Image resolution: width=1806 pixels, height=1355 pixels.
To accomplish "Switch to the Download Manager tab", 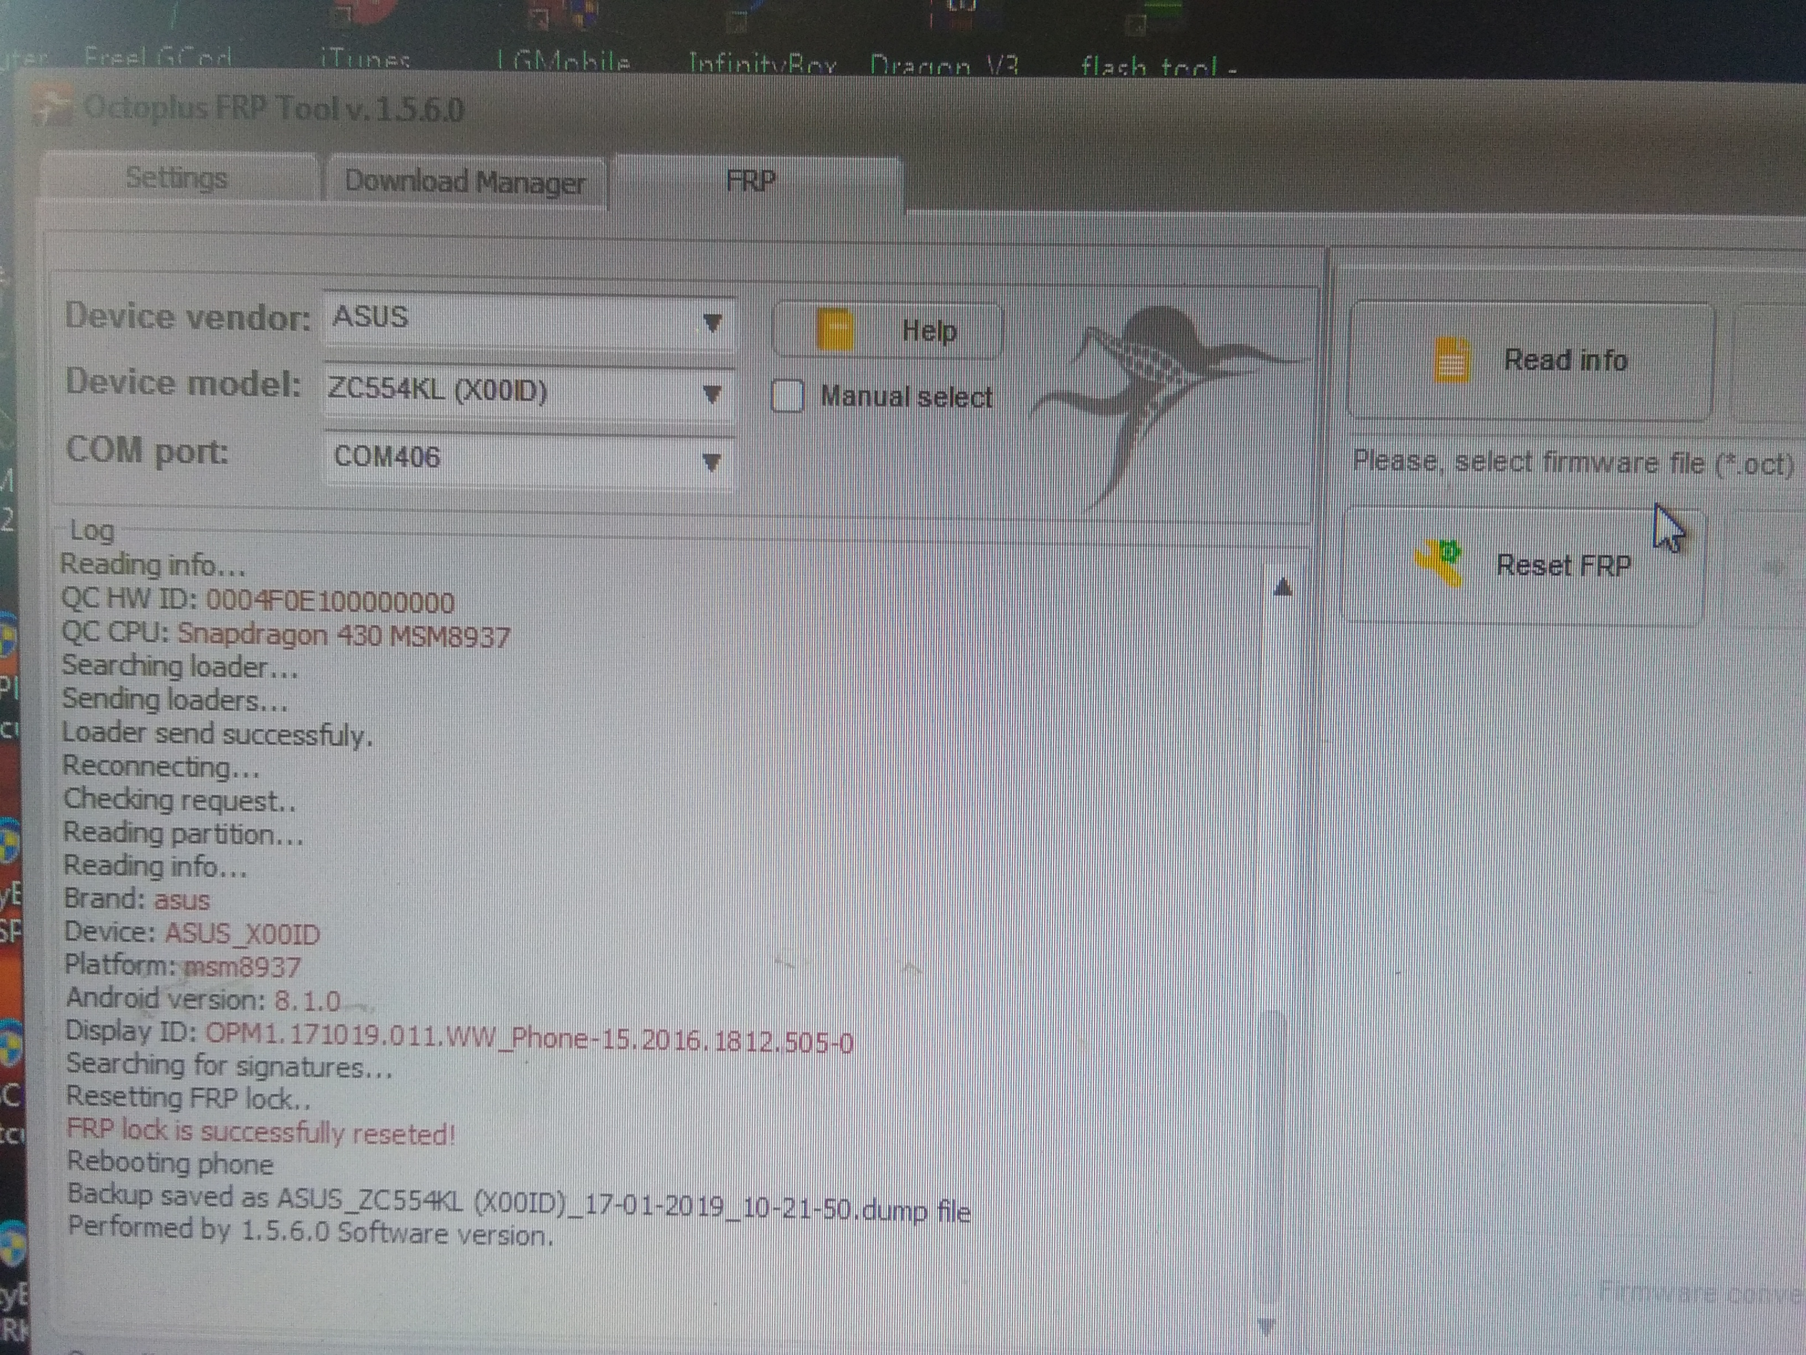I will [x=465, y=182].
